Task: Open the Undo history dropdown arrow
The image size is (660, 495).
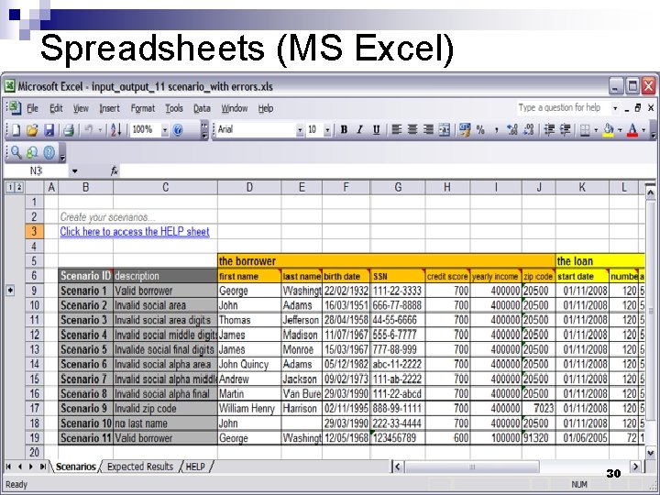Action: point(100,130)
